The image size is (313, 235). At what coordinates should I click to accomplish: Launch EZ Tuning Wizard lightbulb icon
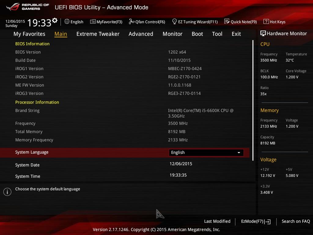[174, 21]
